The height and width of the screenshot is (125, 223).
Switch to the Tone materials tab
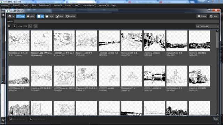21,16
